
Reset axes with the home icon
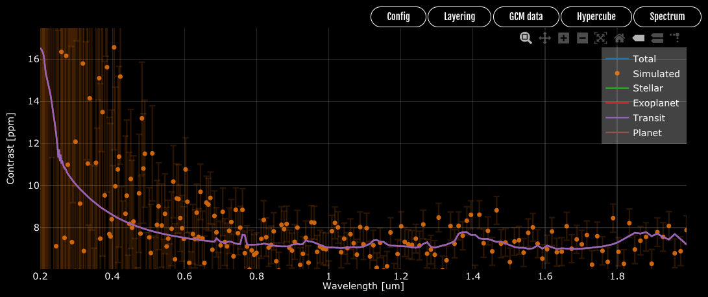point(620,38)
